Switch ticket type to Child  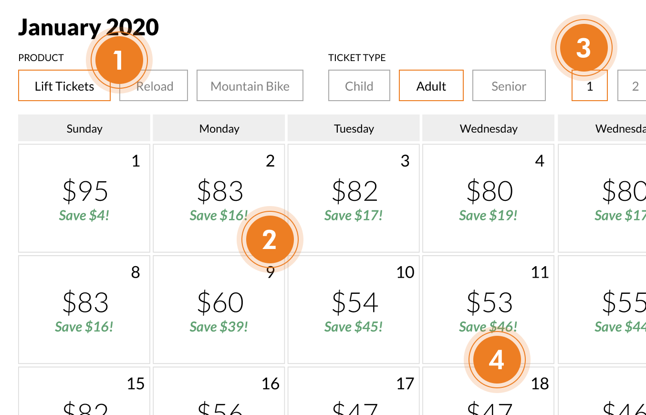click(359, 86)
